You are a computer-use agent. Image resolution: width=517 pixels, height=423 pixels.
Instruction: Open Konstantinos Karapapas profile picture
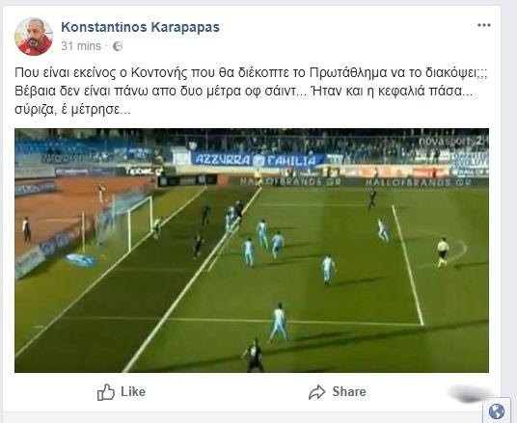(x=34, y=37)
